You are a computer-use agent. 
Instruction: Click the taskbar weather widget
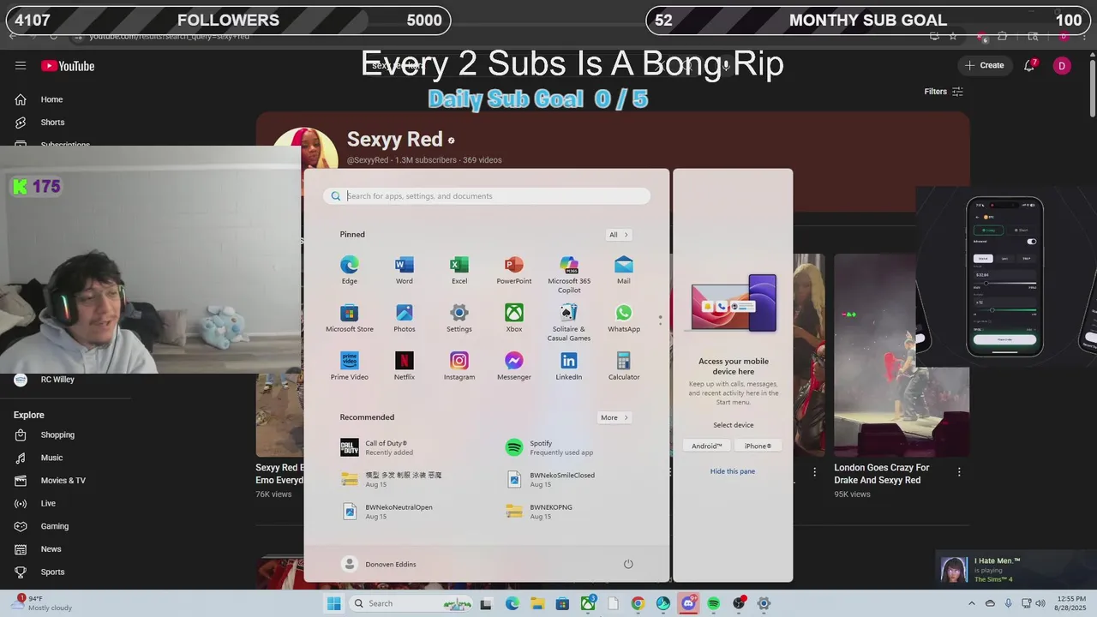pos(41,603)
